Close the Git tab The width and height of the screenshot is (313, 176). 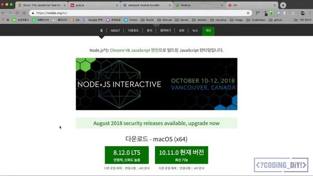coord(275,5)
